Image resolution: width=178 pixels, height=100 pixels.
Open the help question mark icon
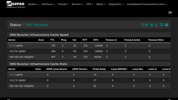(166, 25)
